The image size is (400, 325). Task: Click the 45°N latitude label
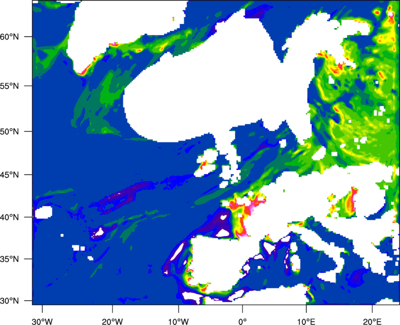[x=9, y=174]
